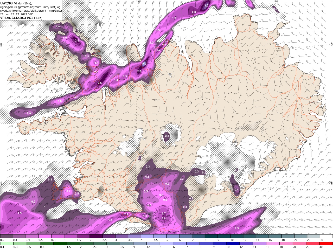Click the '3.5' map value near the top edge
The height and width of the screenshot is (249, 333).
point(206,5)
